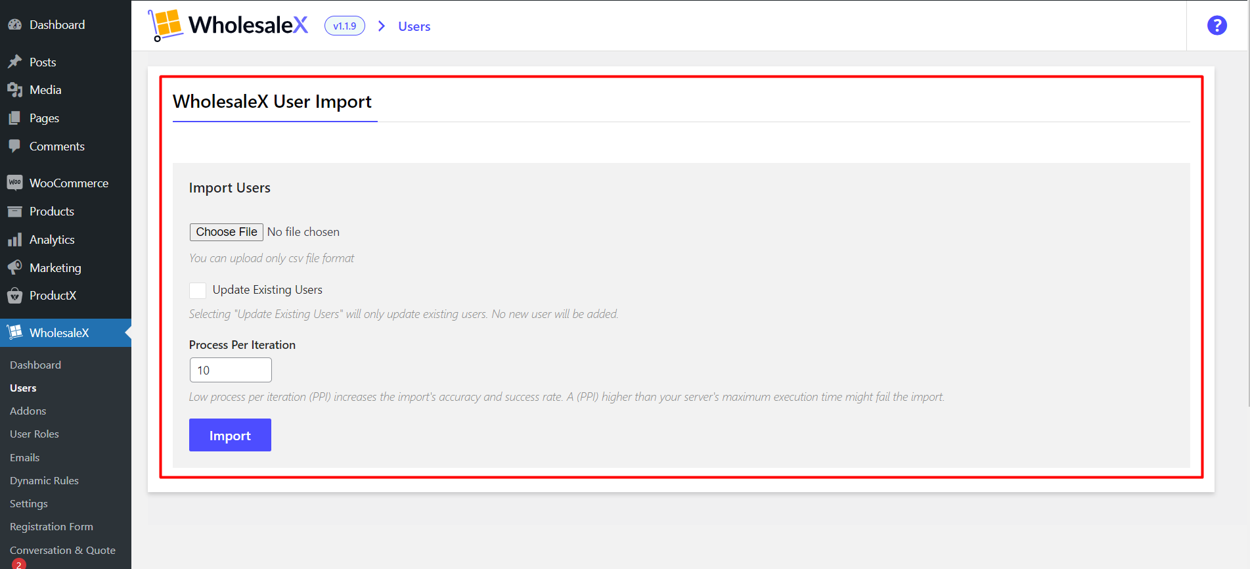Screen dimensions: 1250x569
Task: Select the WholesaleX Dashboard submenu item
Action: [x=35, y=365]
